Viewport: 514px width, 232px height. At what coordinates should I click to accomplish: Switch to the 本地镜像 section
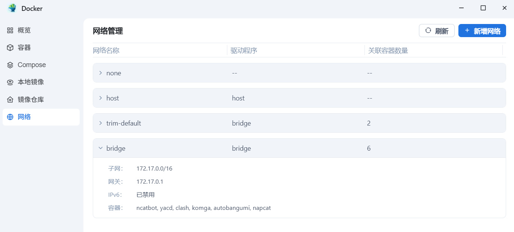[x=30, y=82]
